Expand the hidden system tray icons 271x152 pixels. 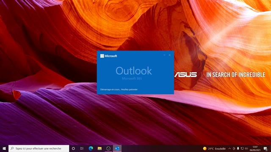(x=230, y=149)
